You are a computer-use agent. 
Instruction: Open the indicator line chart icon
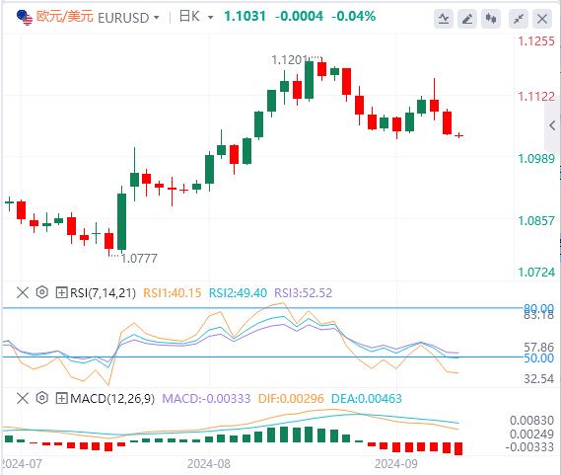pos(444,19)
